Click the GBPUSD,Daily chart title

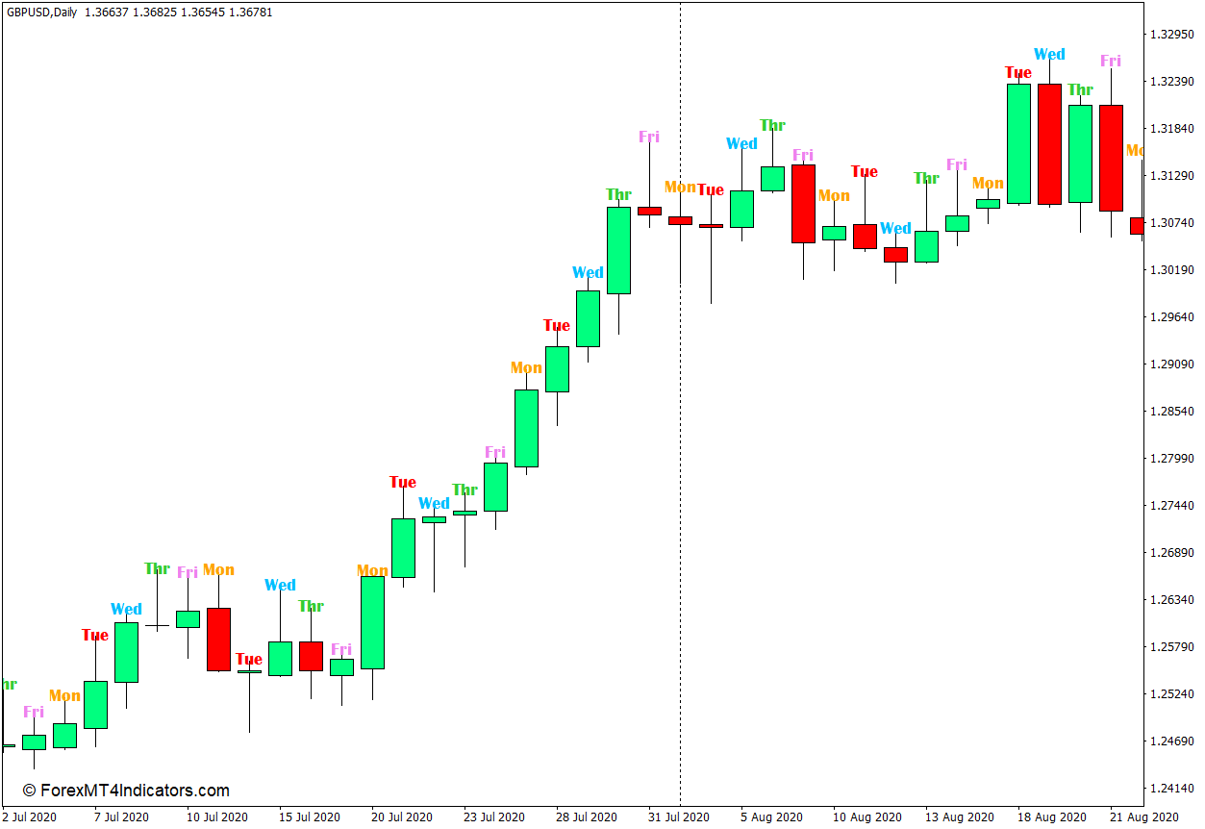click(x=40, y=13)
